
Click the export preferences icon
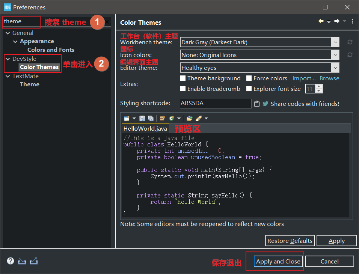click(x=34, y=261)
